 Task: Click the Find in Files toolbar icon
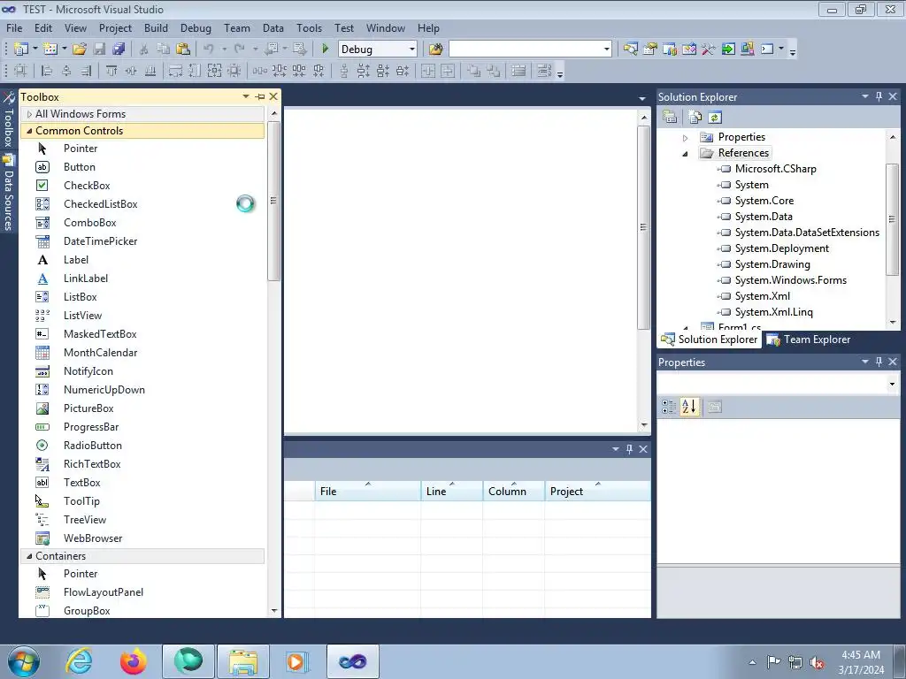click(x=435, y=50)
